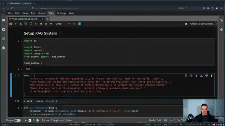The width and height of the screenshot is (225, 126).
Task: Place cursor in the docs list code cell
Action: click(x=119, y=85)
